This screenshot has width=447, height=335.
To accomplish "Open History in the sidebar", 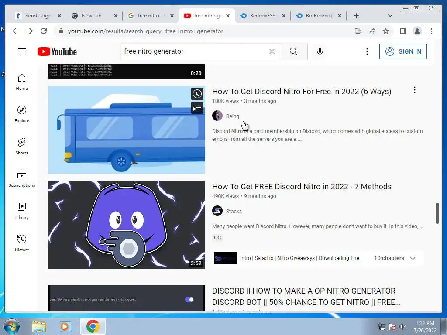I will point(22,243).
